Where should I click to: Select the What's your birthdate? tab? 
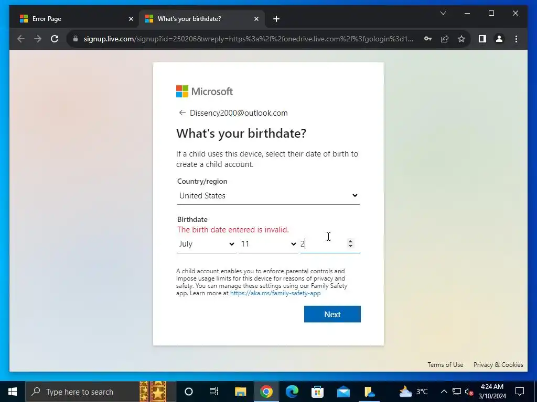coord(202,19)
